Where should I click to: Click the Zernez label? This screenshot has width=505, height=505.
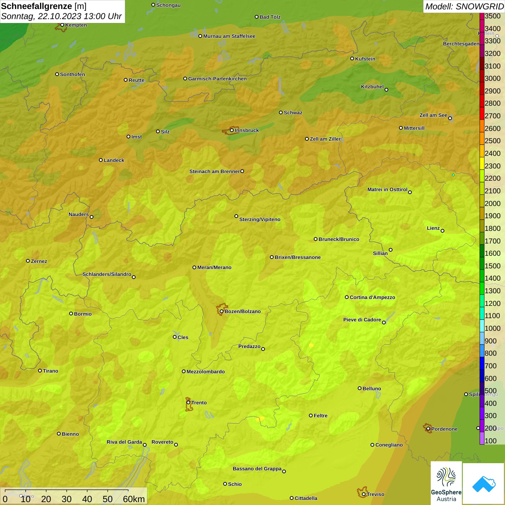39,261
